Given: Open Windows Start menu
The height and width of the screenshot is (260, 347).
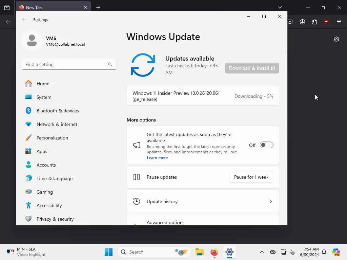Looking at the screenshot, I should pyautogui.click(x=108, y=252).
